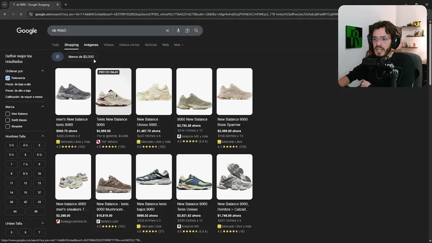Open New balance 9060 men's sneakers image
The image size is (432, 243).
coord(73,177)
